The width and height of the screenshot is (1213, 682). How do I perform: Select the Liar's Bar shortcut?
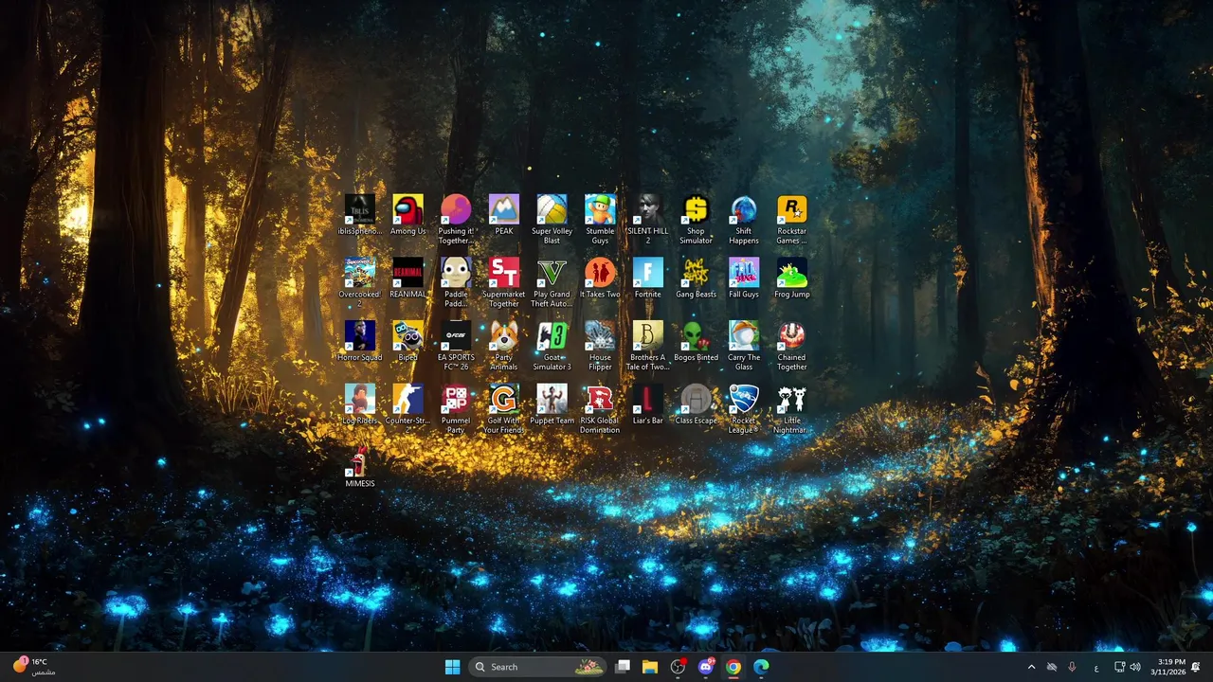pos(648,404)
